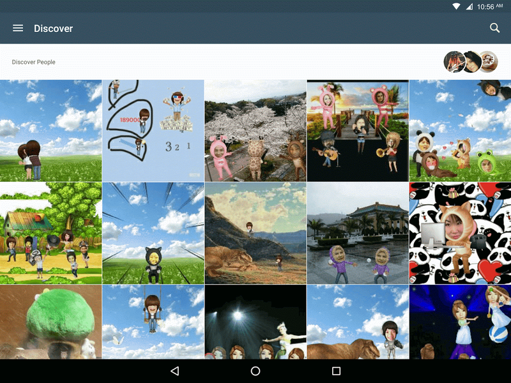
Task: Open the hugging couple avatar photo
Action: pos(50,130)
